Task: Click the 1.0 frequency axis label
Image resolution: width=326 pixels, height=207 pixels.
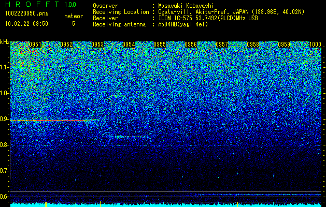Action: pos(5,93)
